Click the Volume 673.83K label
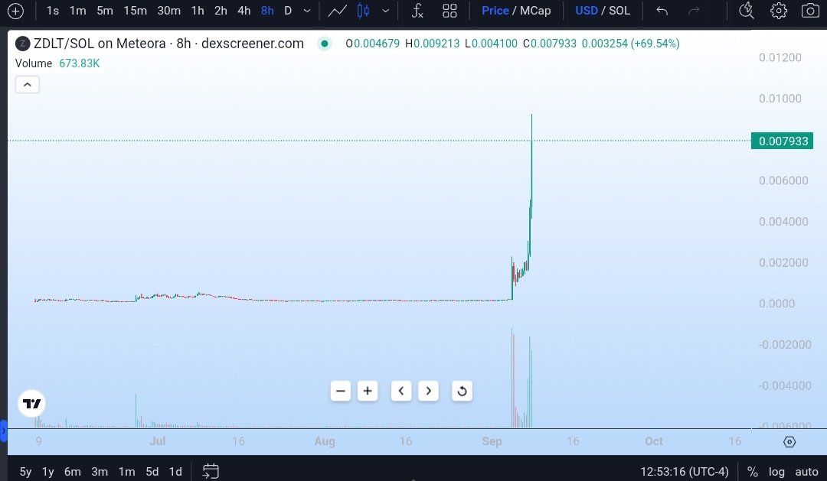 click(57, 63)
